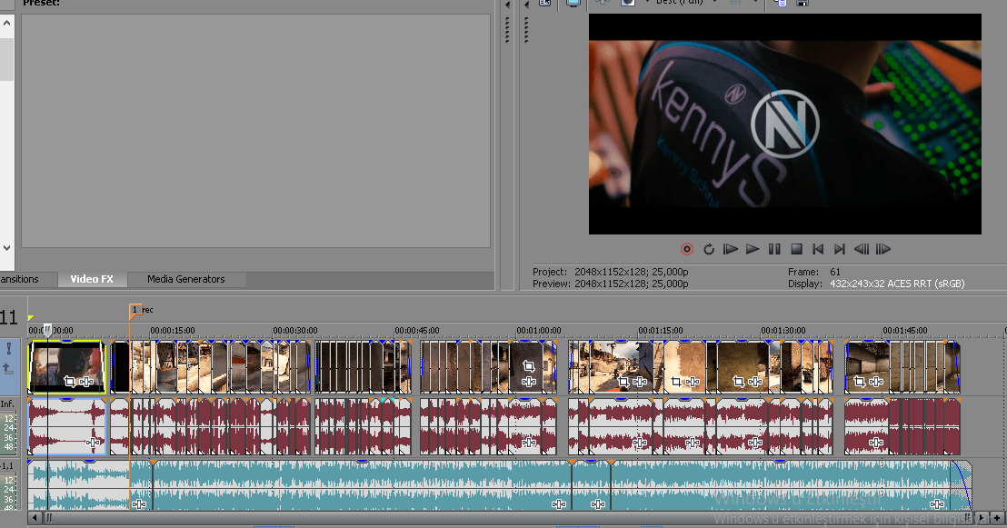Viewport: 1007px width, 528px height.
Task: Open the Transitions tab
Action: tap(21, 279)
